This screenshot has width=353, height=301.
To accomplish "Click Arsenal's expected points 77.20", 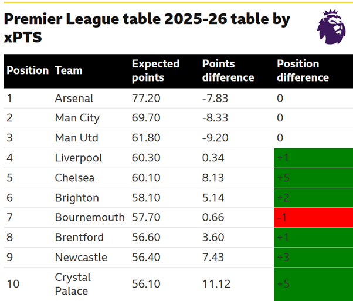I will pyautogui.click(x=146, y=98).
